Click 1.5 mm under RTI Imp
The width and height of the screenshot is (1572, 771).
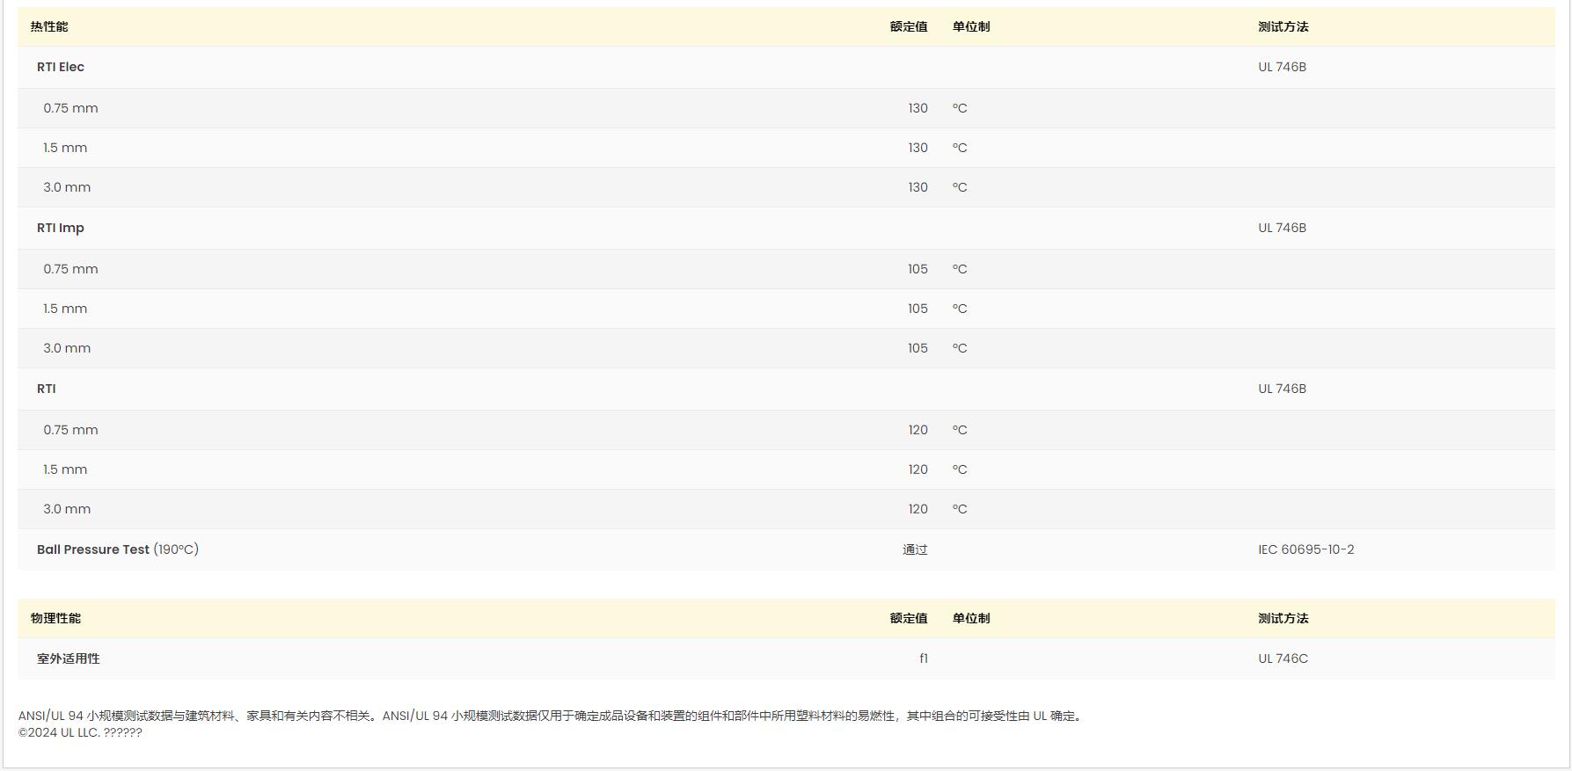point(65,309)
